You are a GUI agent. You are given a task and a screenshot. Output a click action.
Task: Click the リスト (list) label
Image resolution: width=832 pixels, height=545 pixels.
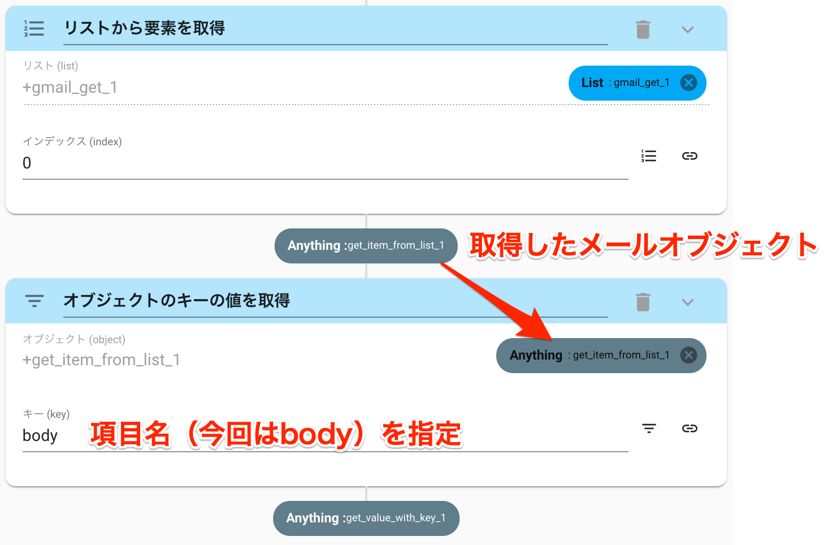coord(50,66)
